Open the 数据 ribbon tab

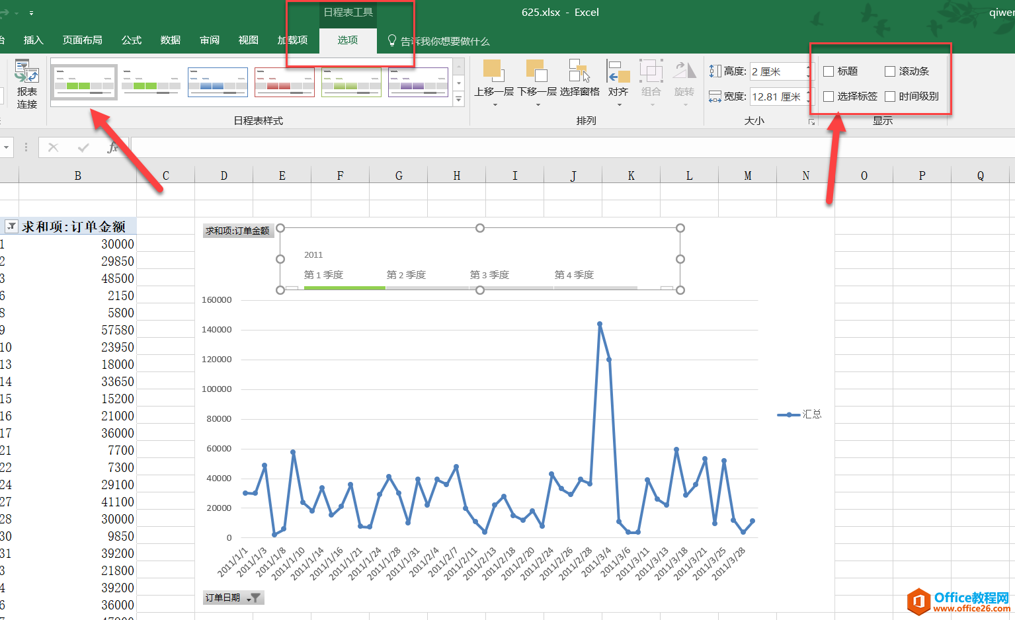[171, 40]
